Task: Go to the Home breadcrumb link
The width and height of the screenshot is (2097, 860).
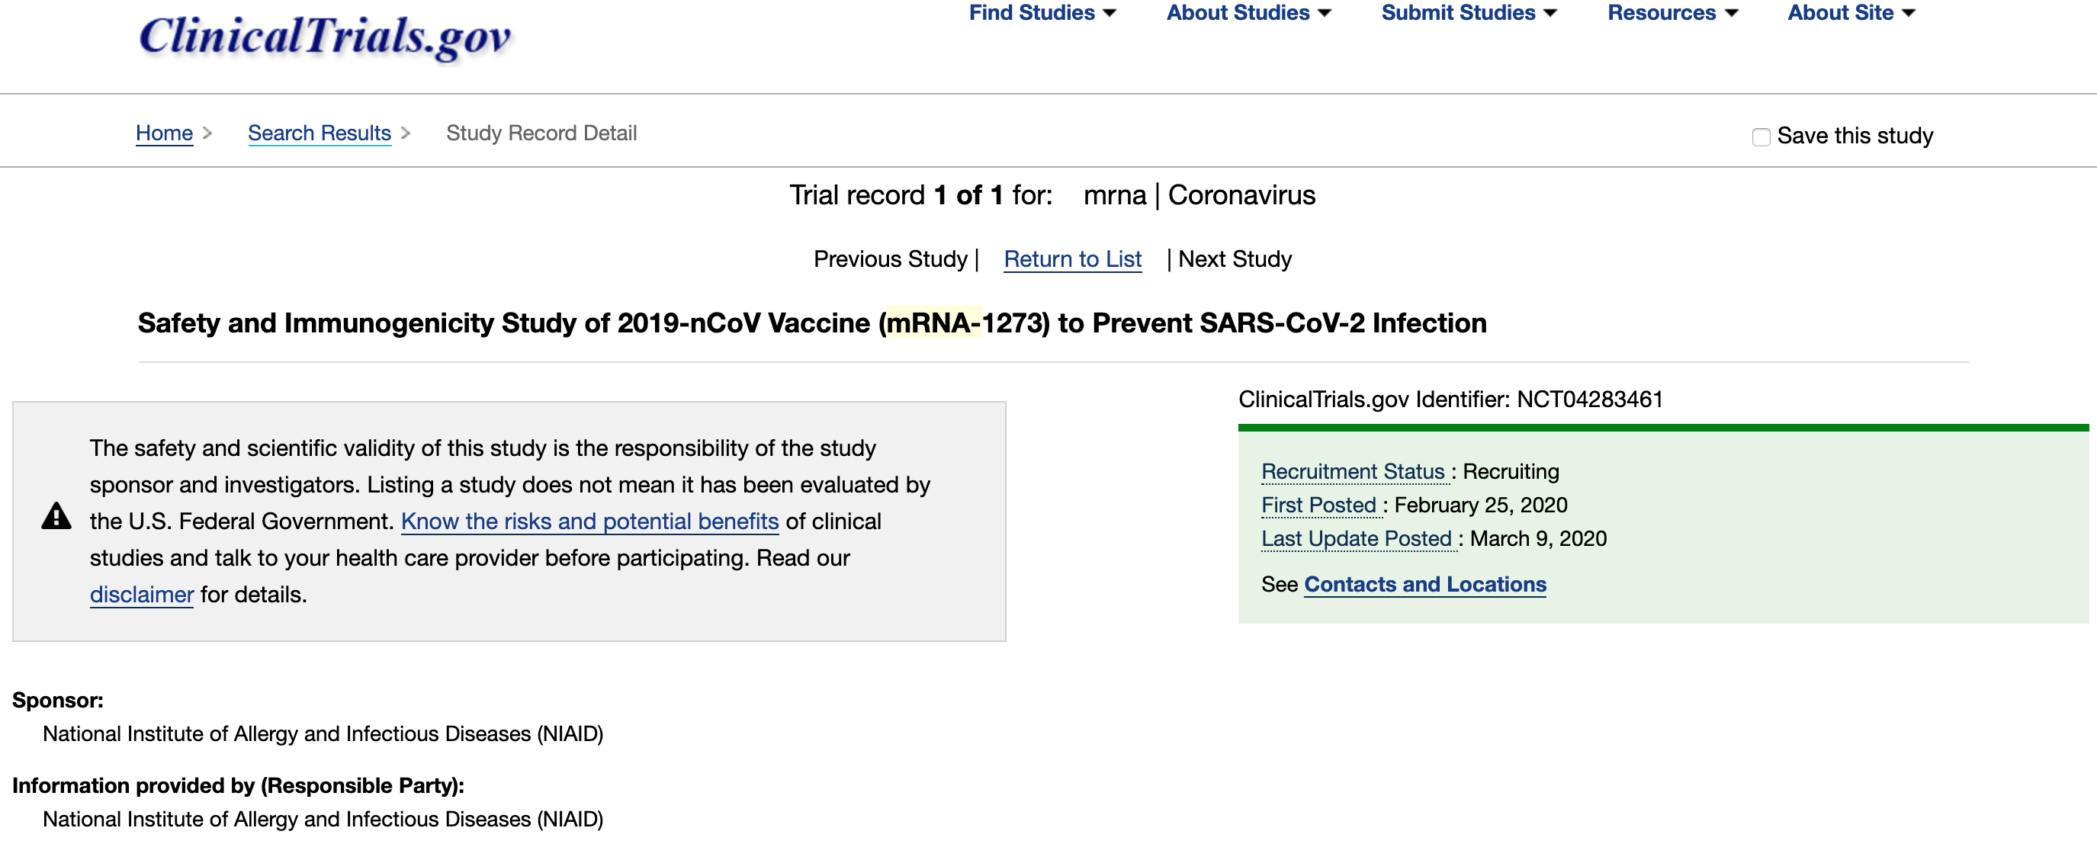Action: coord(164,133)
